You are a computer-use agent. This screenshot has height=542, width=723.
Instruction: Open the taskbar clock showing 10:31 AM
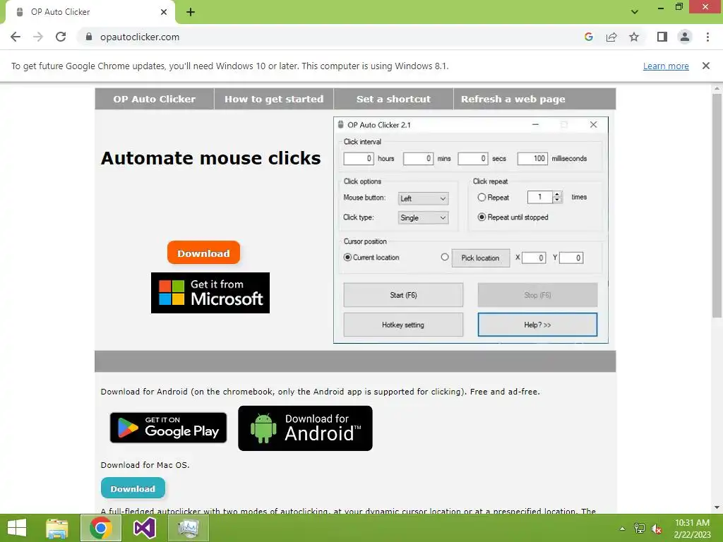tap(692, 529)
